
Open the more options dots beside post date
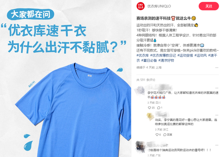pos(217,68)
